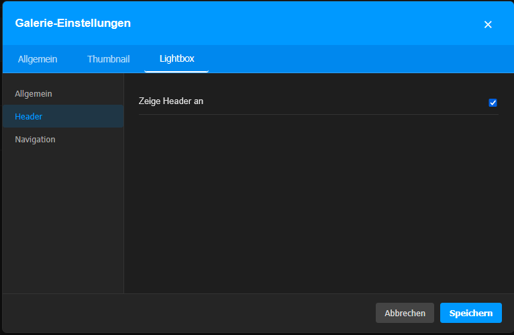Close the Galerie-Einstellungen dialog
The width and height of the screenshot is (514, 335).
click(488, 25)
